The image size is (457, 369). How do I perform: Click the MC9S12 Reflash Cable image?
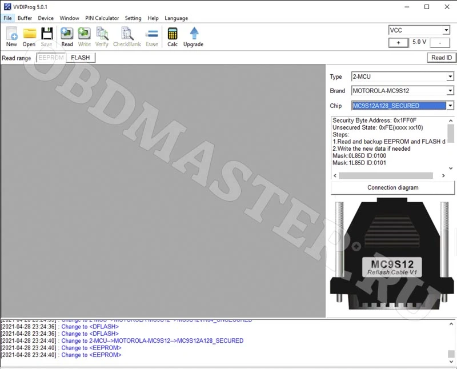[392, 254]
